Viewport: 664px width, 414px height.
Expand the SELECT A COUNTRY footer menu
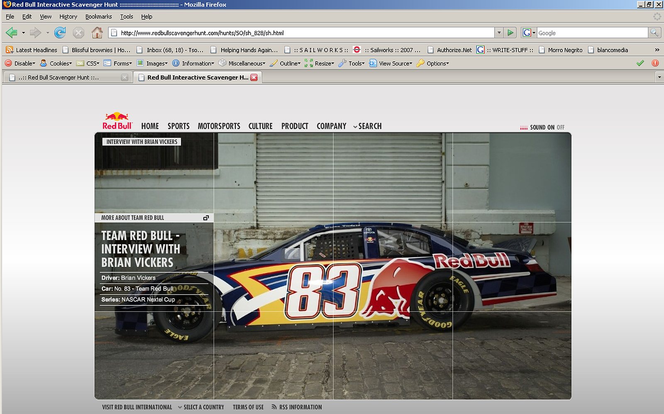click(x=201, y=407)
